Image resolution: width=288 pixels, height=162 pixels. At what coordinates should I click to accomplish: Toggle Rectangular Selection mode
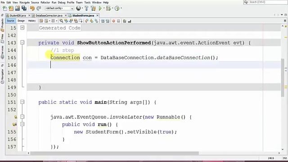pos(81,21)
